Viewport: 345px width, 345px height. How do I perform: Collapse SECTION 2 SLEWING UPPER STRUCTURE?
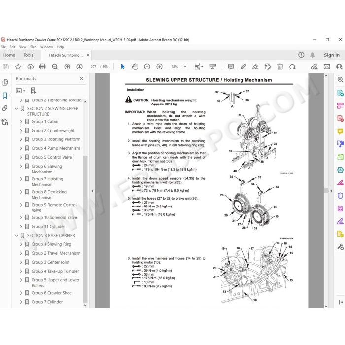tap(16, 109)
